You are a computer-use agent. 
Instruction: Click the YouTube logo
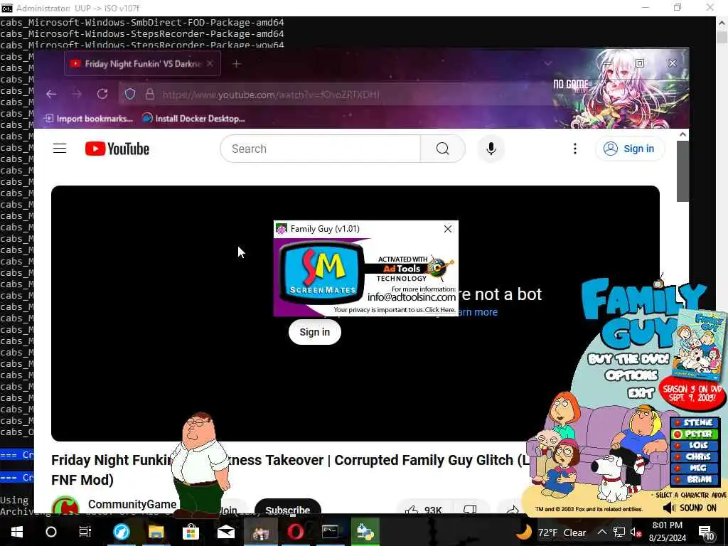[117, 149]
